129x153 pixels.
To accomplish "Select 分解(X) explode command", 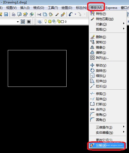I will pos(108,145).
